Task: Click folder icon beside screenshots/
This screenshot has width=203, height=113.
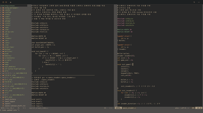Action: (3, 58)
